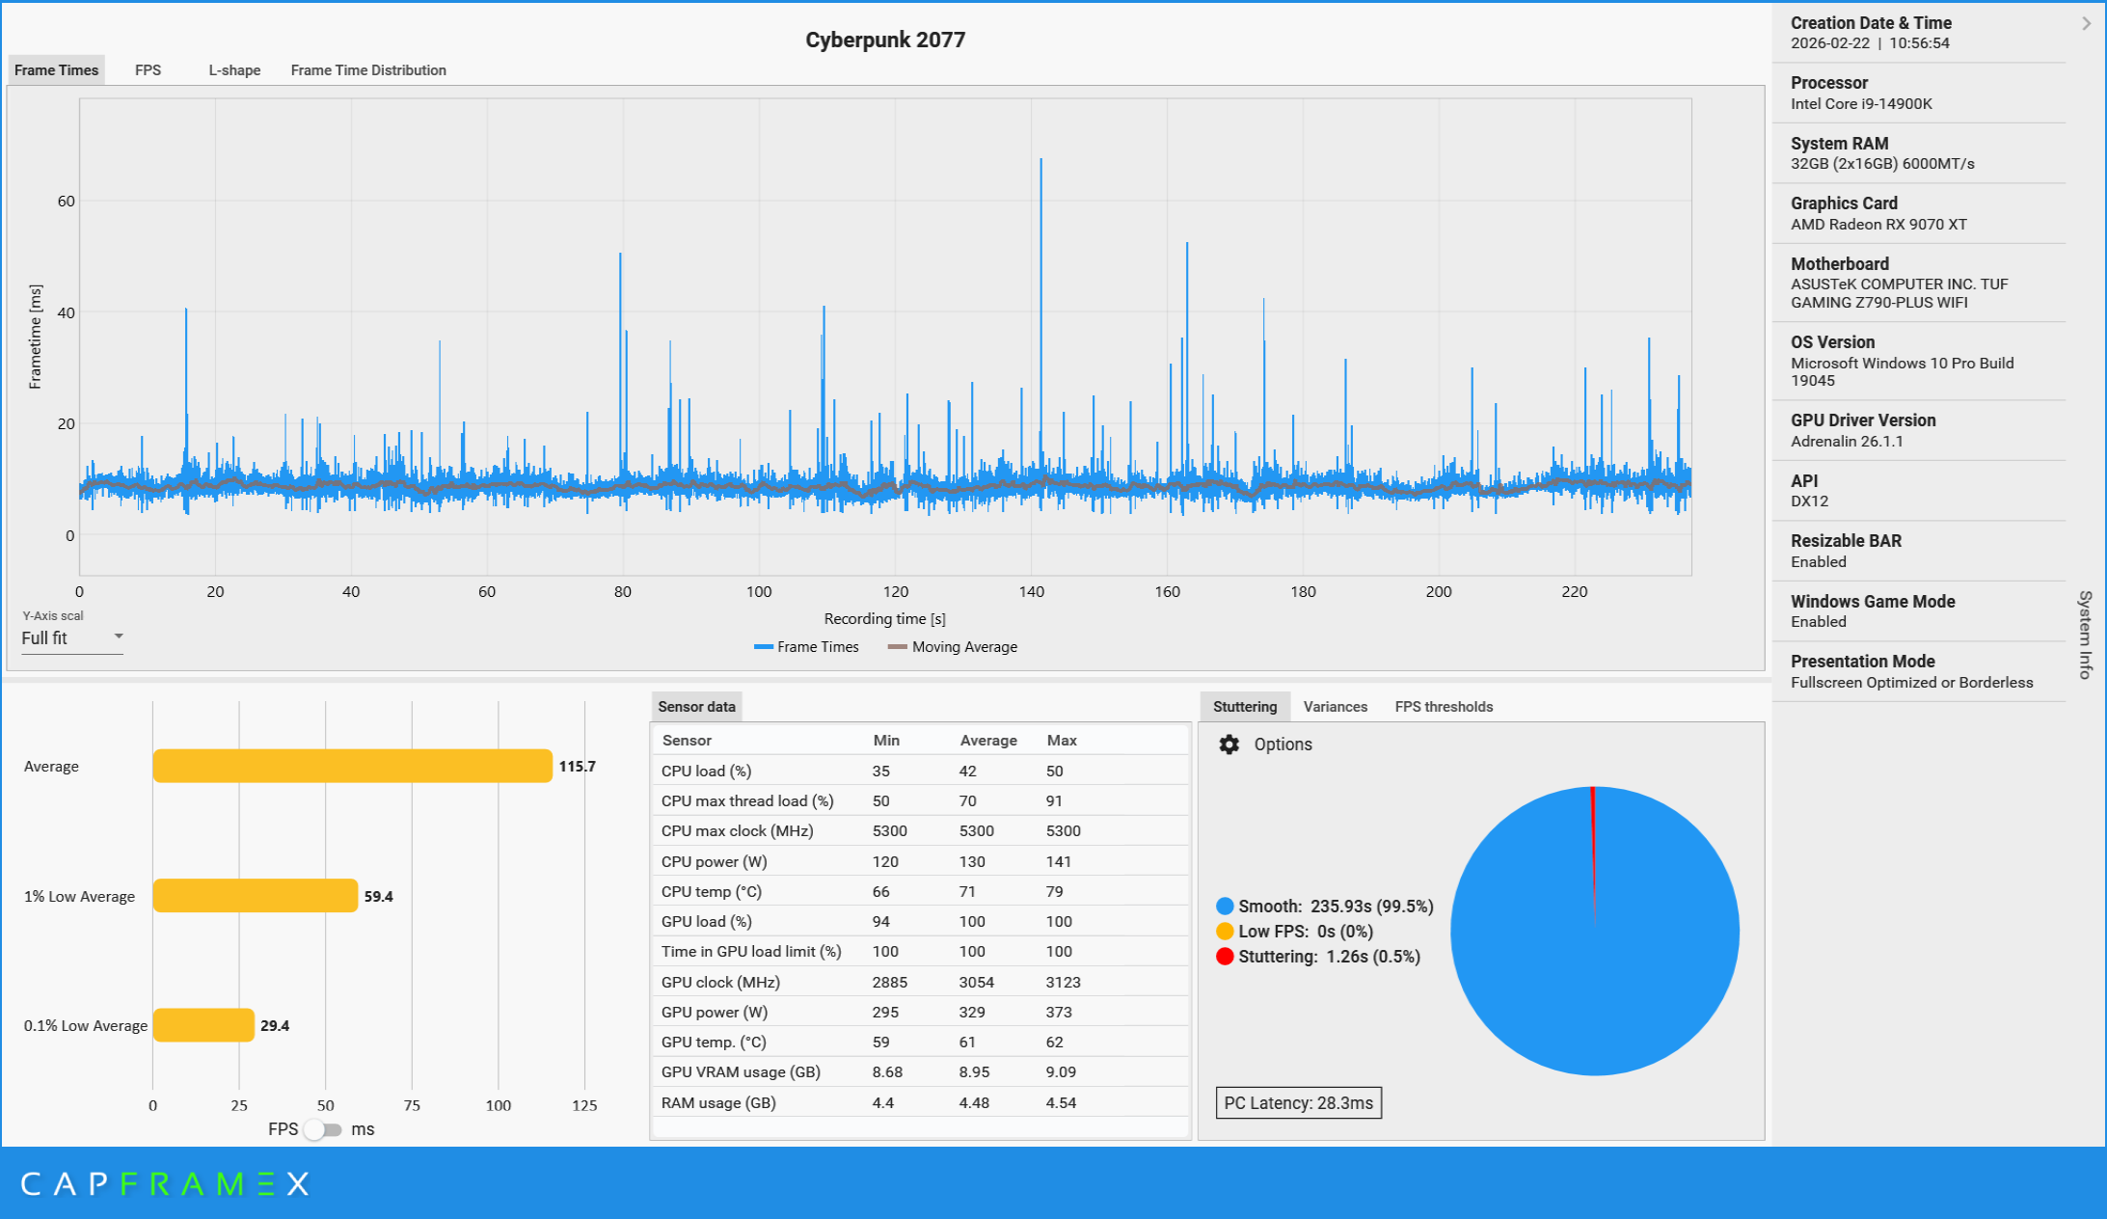
Task: Open the L-shape tab
Action: coord(234,70)
